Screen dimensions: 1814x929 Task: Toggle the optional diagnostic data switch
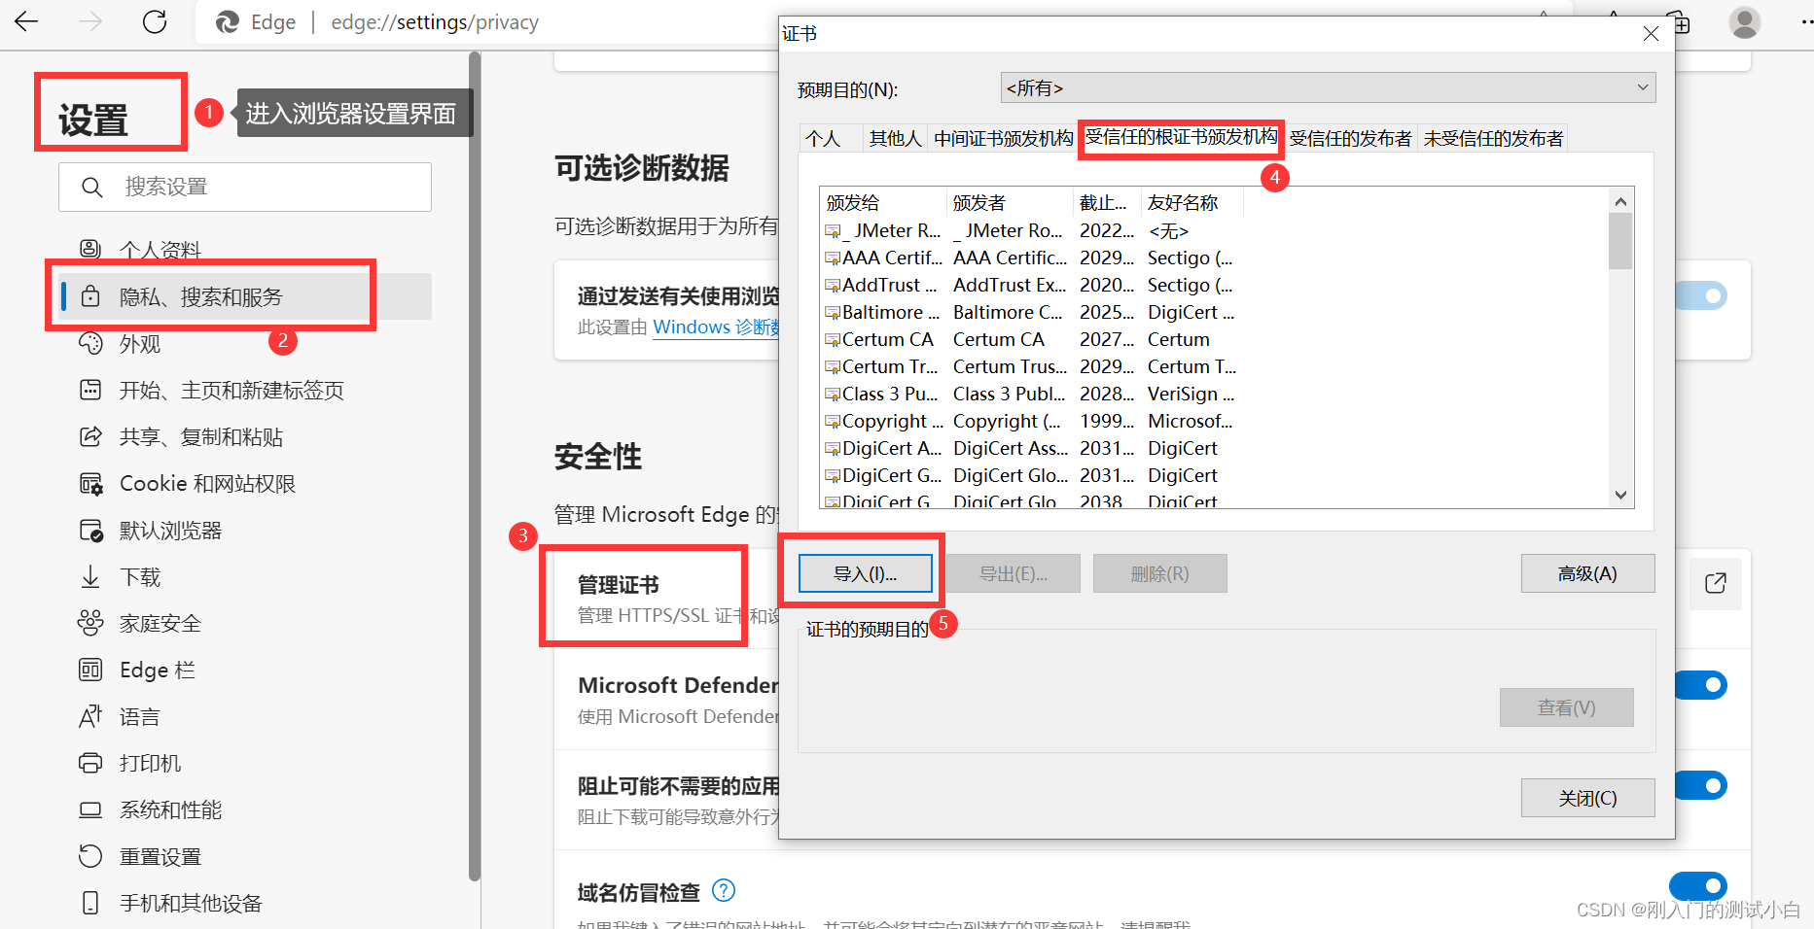1702,295
